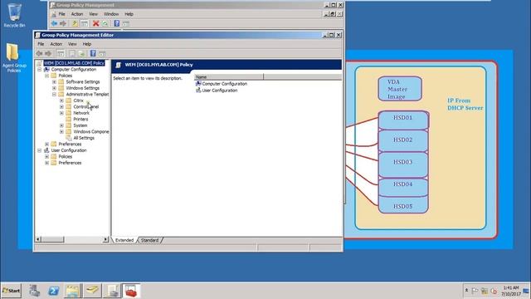Click the Name column header

229,77
